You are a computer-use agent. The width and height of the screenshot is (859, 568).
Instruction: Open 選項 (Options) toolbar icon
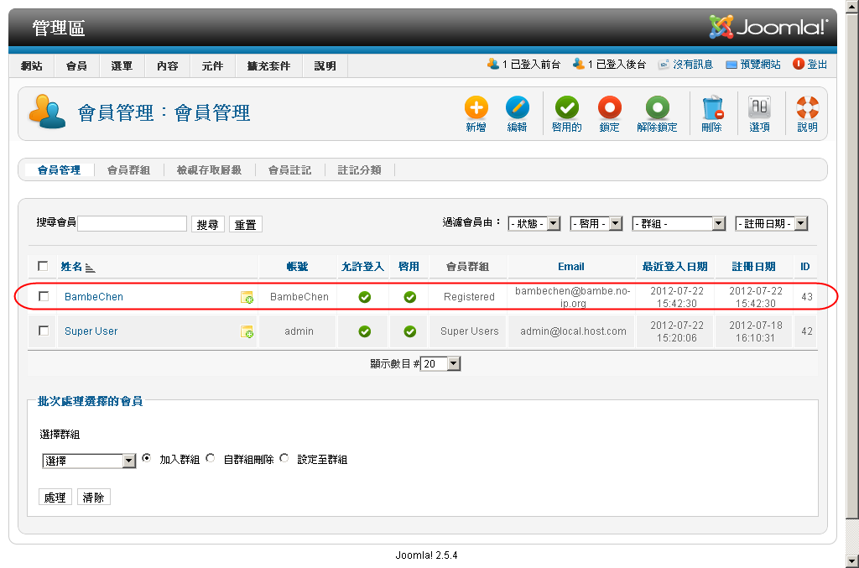pyautogui.click(x=759, y=109)
